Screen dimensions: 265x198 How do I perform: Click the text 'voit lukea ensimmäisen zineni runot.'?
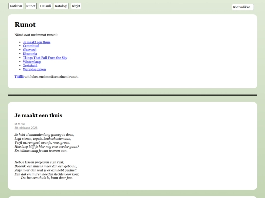pyautogui.click(x=51, y=77)
